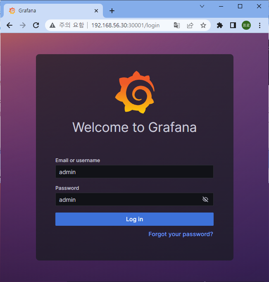Share this page using the share icon
Image resolution: width=269 pixels, height=282 pixels.
(190, 25)
